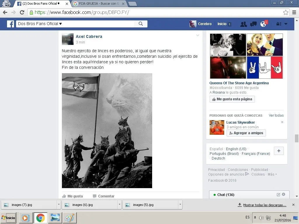This screenshot has width=299, height=224.
Task: Open Chrome hamburger menu
Action: pyautogui.click(x=294, y=12)
